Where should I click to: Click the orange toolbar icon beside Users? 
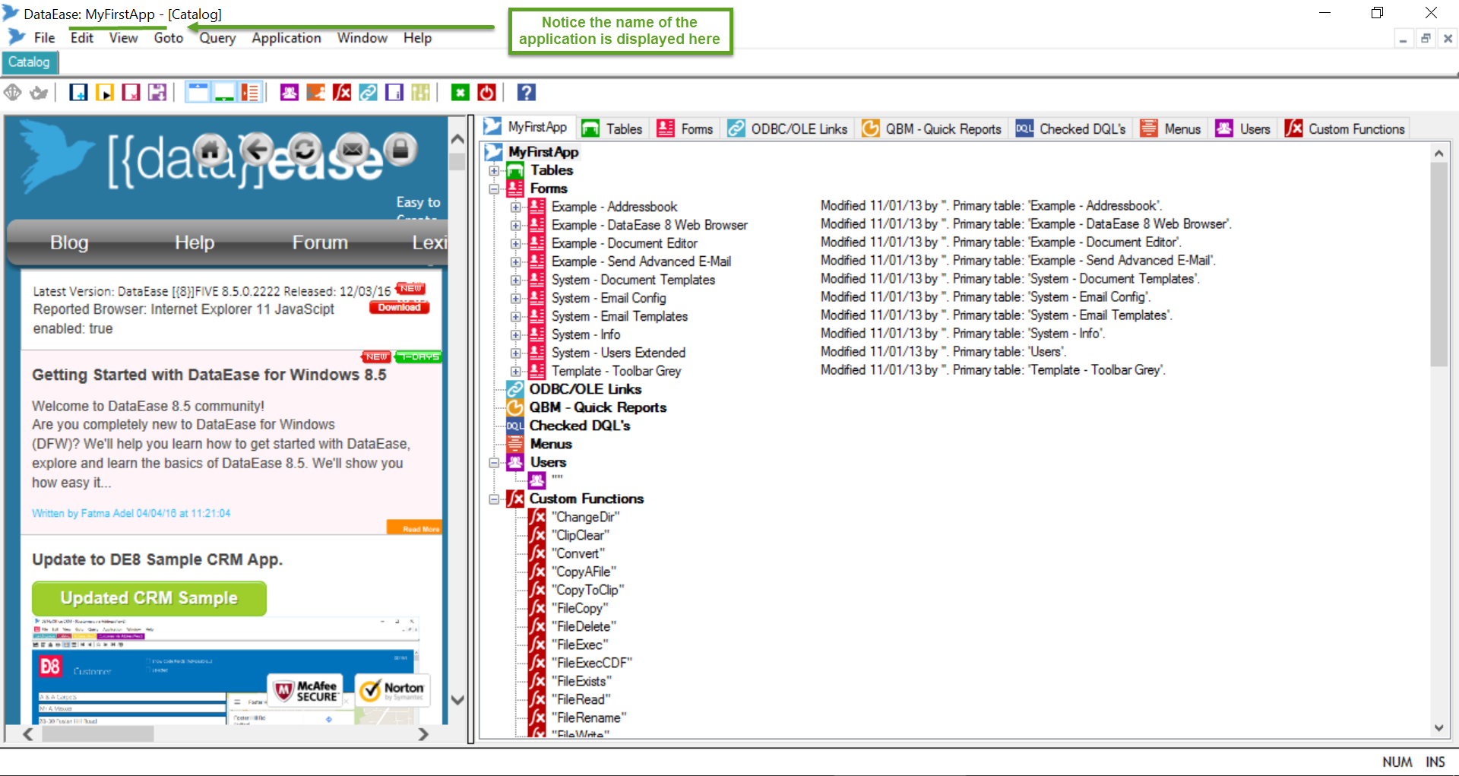[315, 93]
